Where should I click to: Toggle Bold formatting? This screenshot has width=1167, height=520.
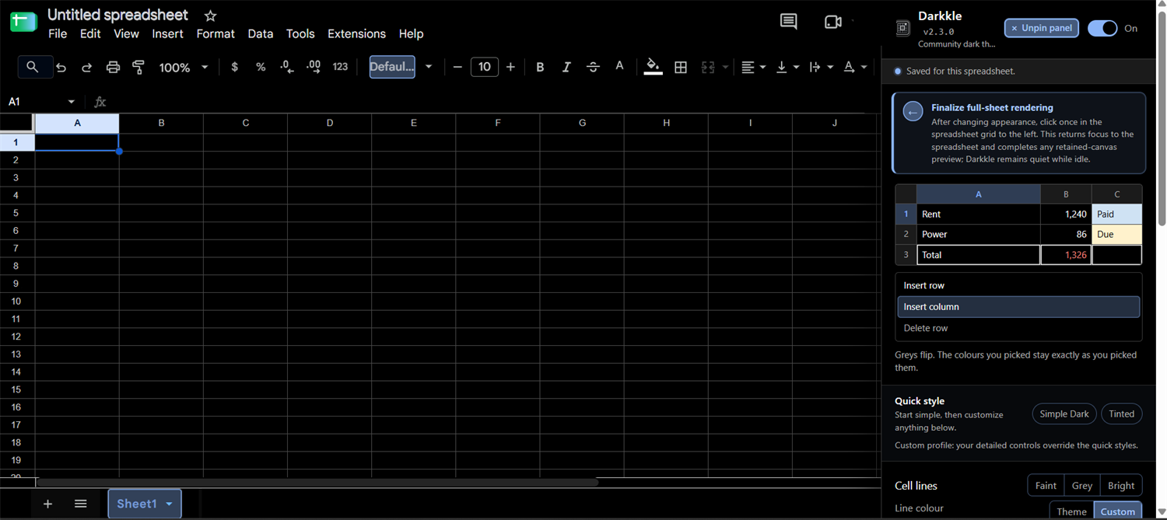(540, 67)
